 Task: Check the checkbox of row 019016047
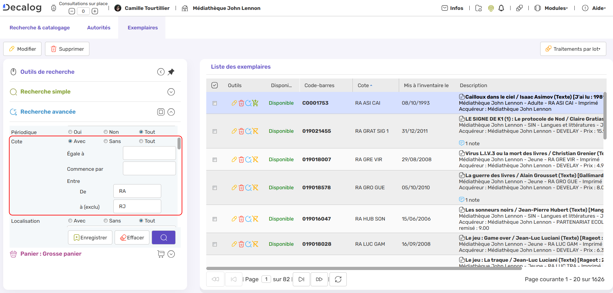[215, 219]
